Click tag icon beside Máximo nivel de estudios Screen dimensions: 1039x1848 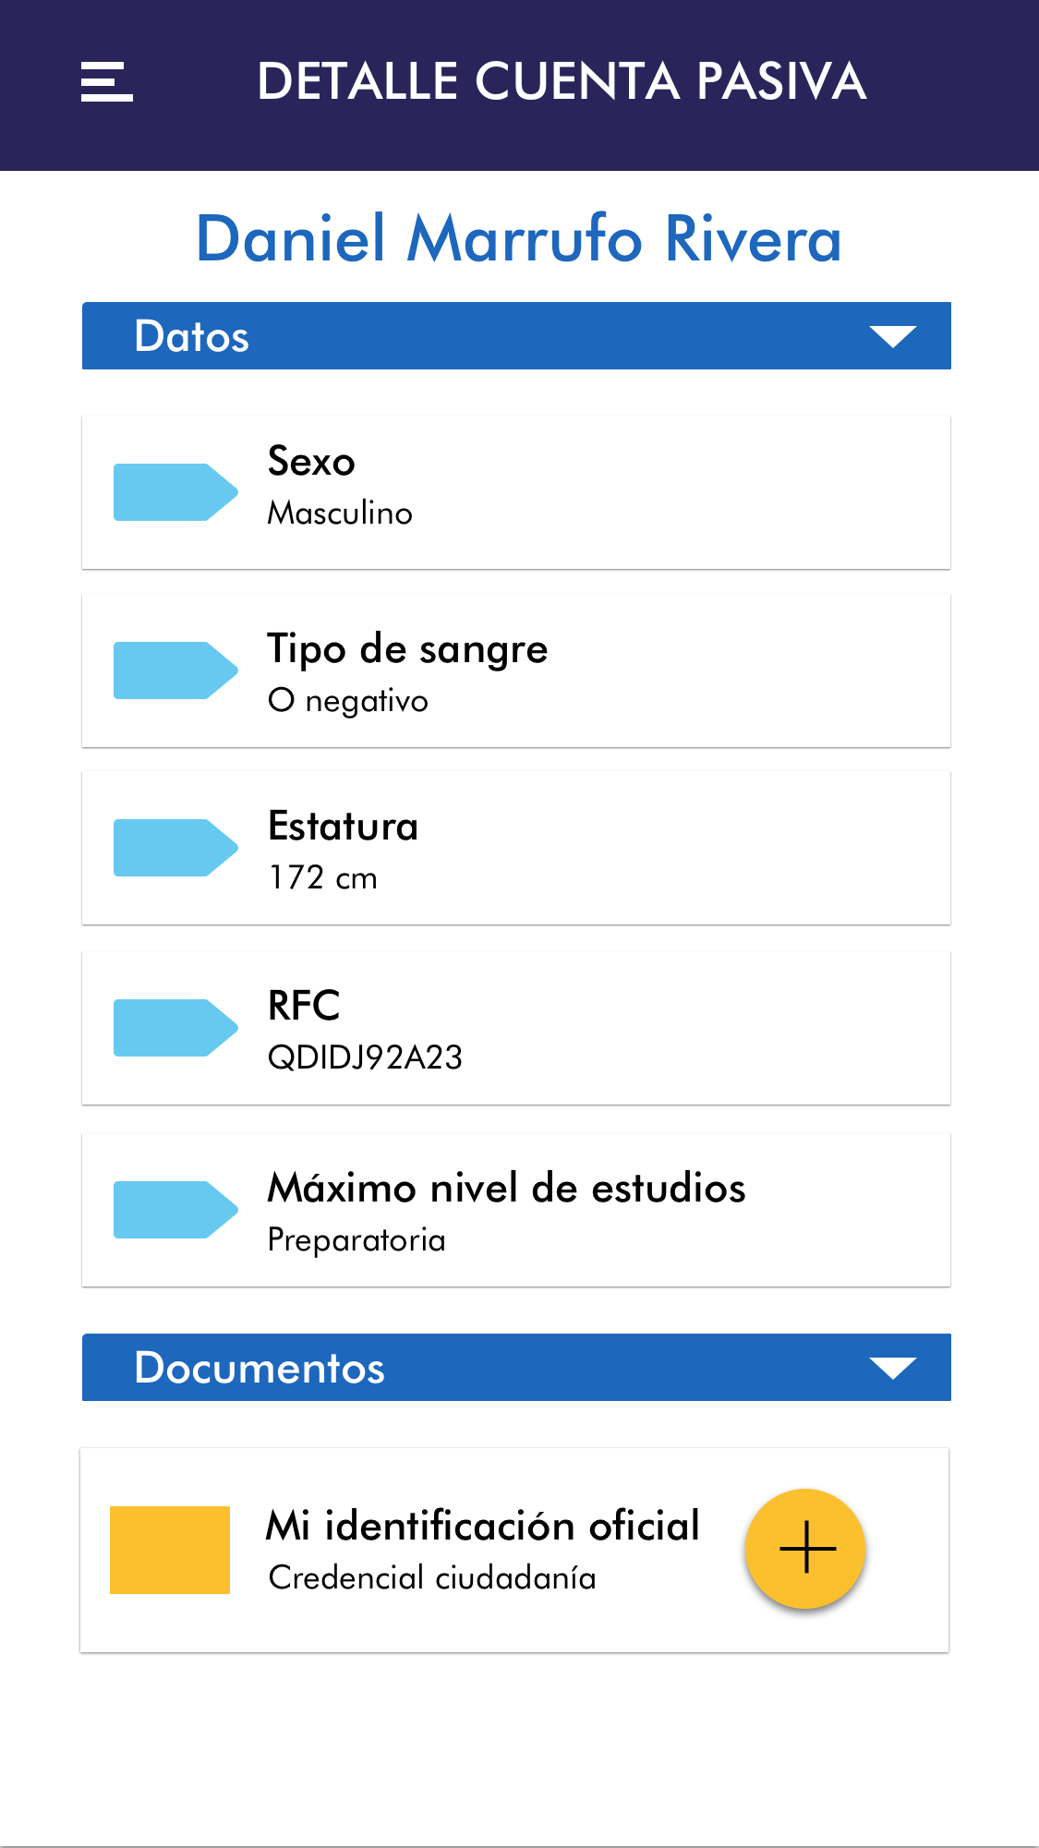[175, 1210]
